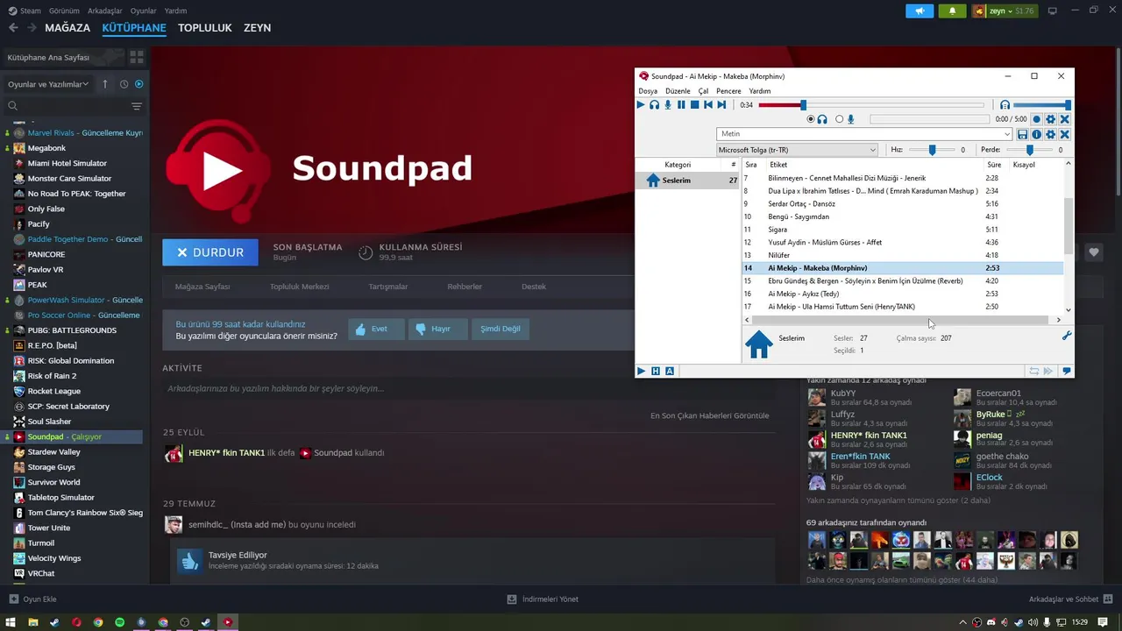Adjust Hız speed slider
This screenshot has height=631, width=1122.
pos(932,150)
